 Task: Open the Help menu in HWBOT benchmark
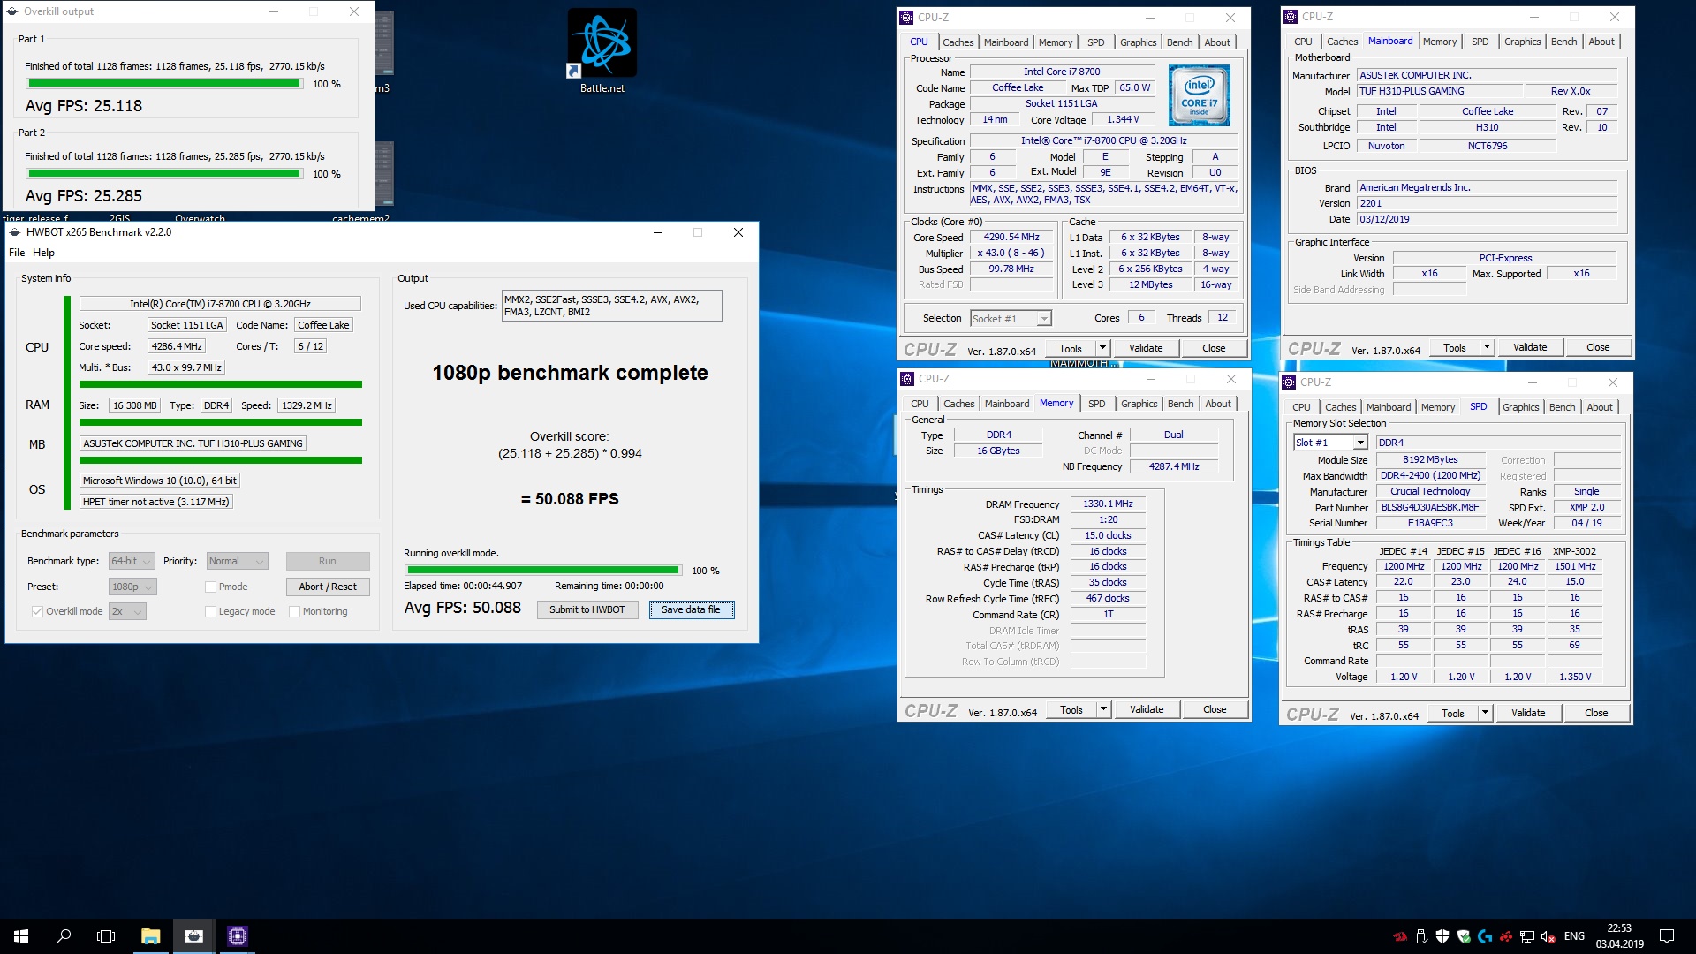(x=43, y=253)
